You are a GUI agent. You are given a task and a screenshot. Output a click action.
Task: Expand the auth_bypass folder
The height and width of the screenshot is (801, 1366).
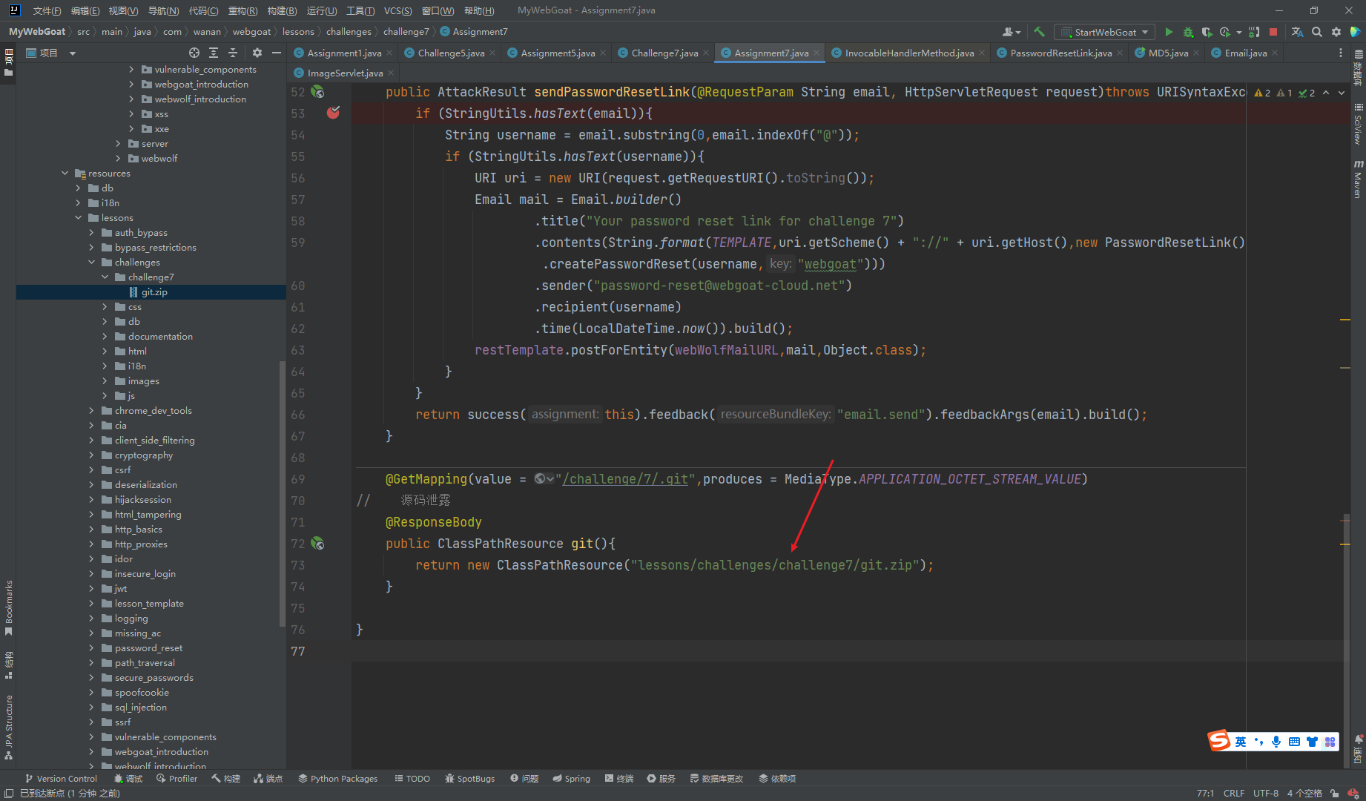tap(91, 232)
